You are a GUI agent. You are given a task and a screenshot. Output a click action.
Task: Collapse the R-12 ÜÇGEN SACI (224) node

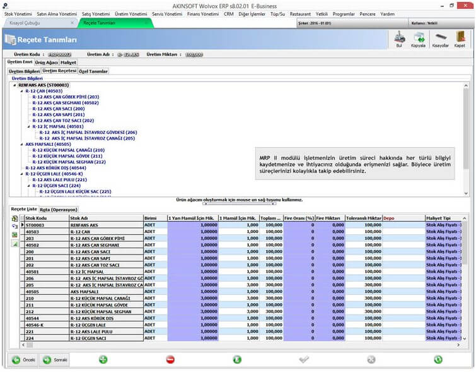[29, 186]
